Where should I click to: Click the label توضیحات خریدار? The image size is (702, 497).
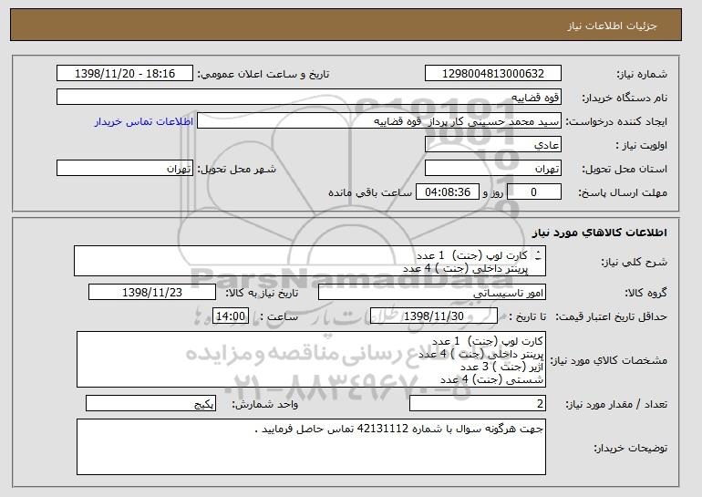(630, 447)
